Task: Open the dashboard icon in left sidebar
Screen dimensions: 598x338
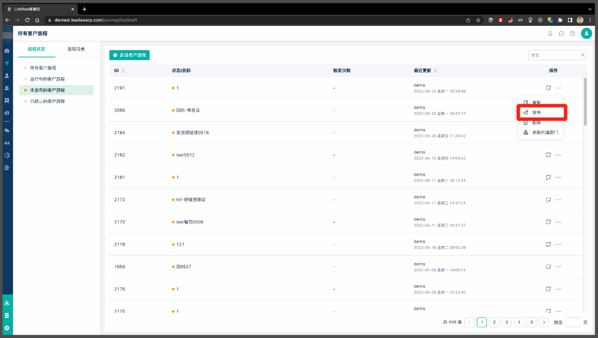Action: pos(7,51)
